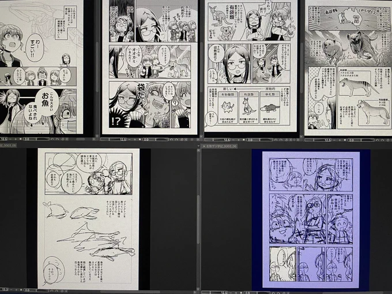This screenshot has width=392, height=294.
Task: Rotate the fish skeleton page canvas left
Action: (52, 139)
